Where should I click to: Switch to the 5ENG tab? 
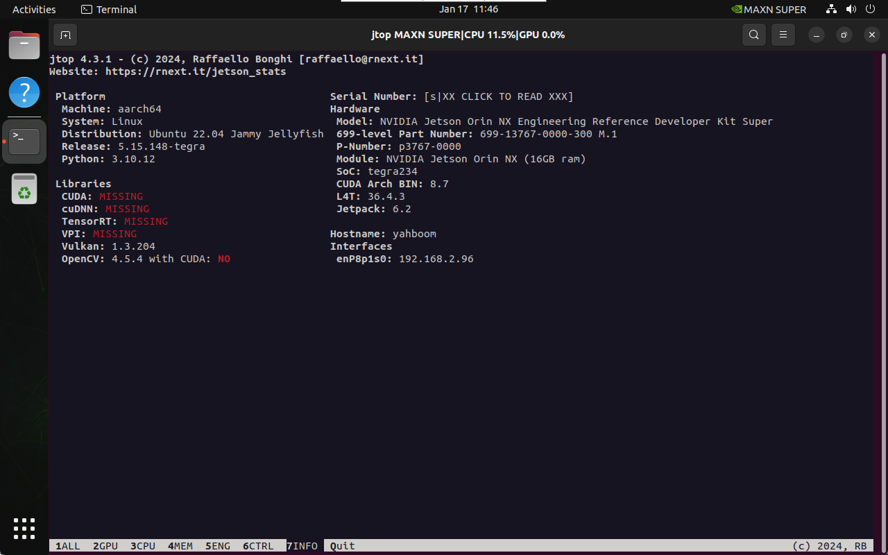pos(218,546)
